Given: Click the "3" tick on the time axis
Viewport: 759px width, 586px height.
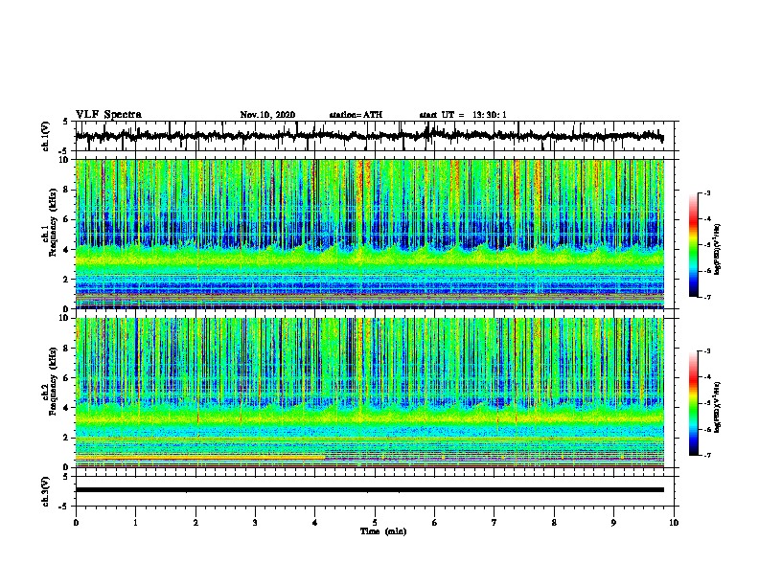Looking at the screenshot, I should pyautogui.click(x=255, y=523).
